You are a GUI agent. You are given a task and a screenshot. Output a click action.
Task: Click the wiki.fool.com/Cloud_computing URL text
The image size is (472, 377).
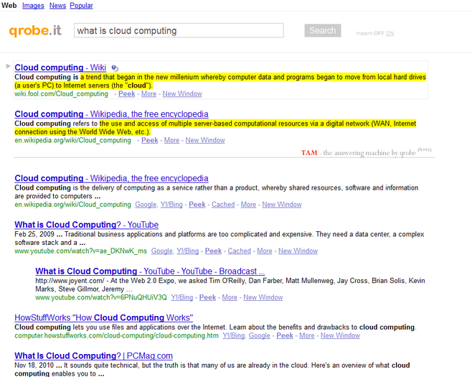(62, 94)
